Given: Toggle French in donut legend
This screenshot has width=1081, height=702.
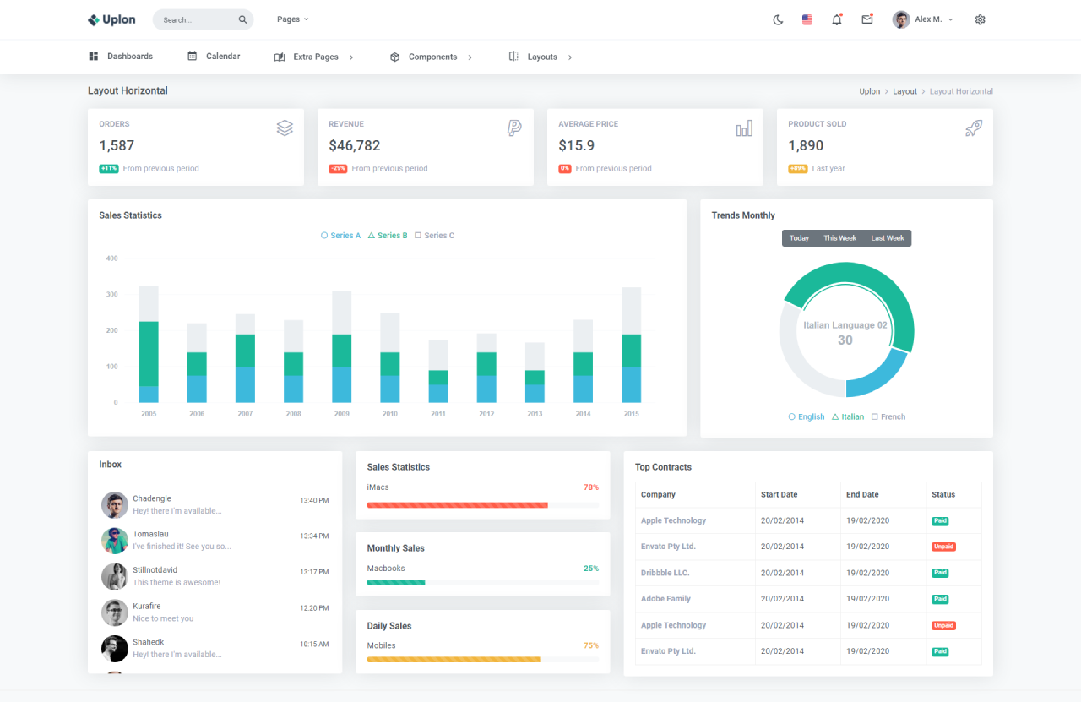Looking at the screenshot, I should coord(888,416).
